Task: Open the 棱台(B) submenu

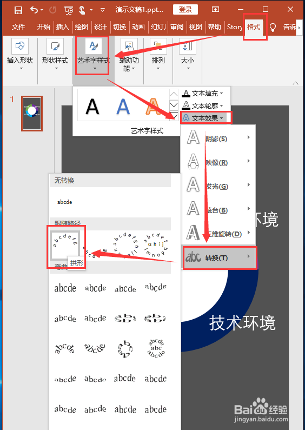Action: (x=218, y=209)
